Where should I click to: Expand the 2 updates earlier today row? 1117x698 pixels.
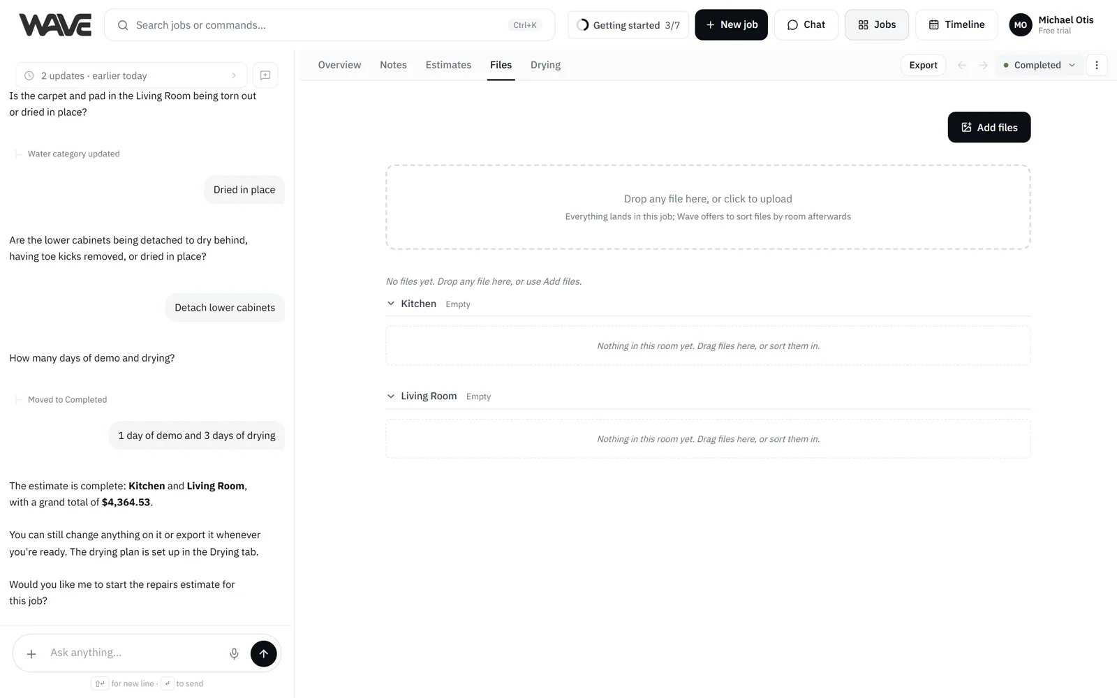tap(131, 75)
